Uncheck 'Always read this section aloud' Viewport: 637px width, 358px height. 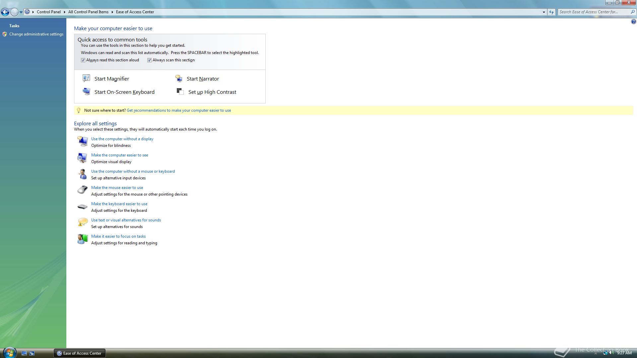pyautogui.click(x=83, y=60)
